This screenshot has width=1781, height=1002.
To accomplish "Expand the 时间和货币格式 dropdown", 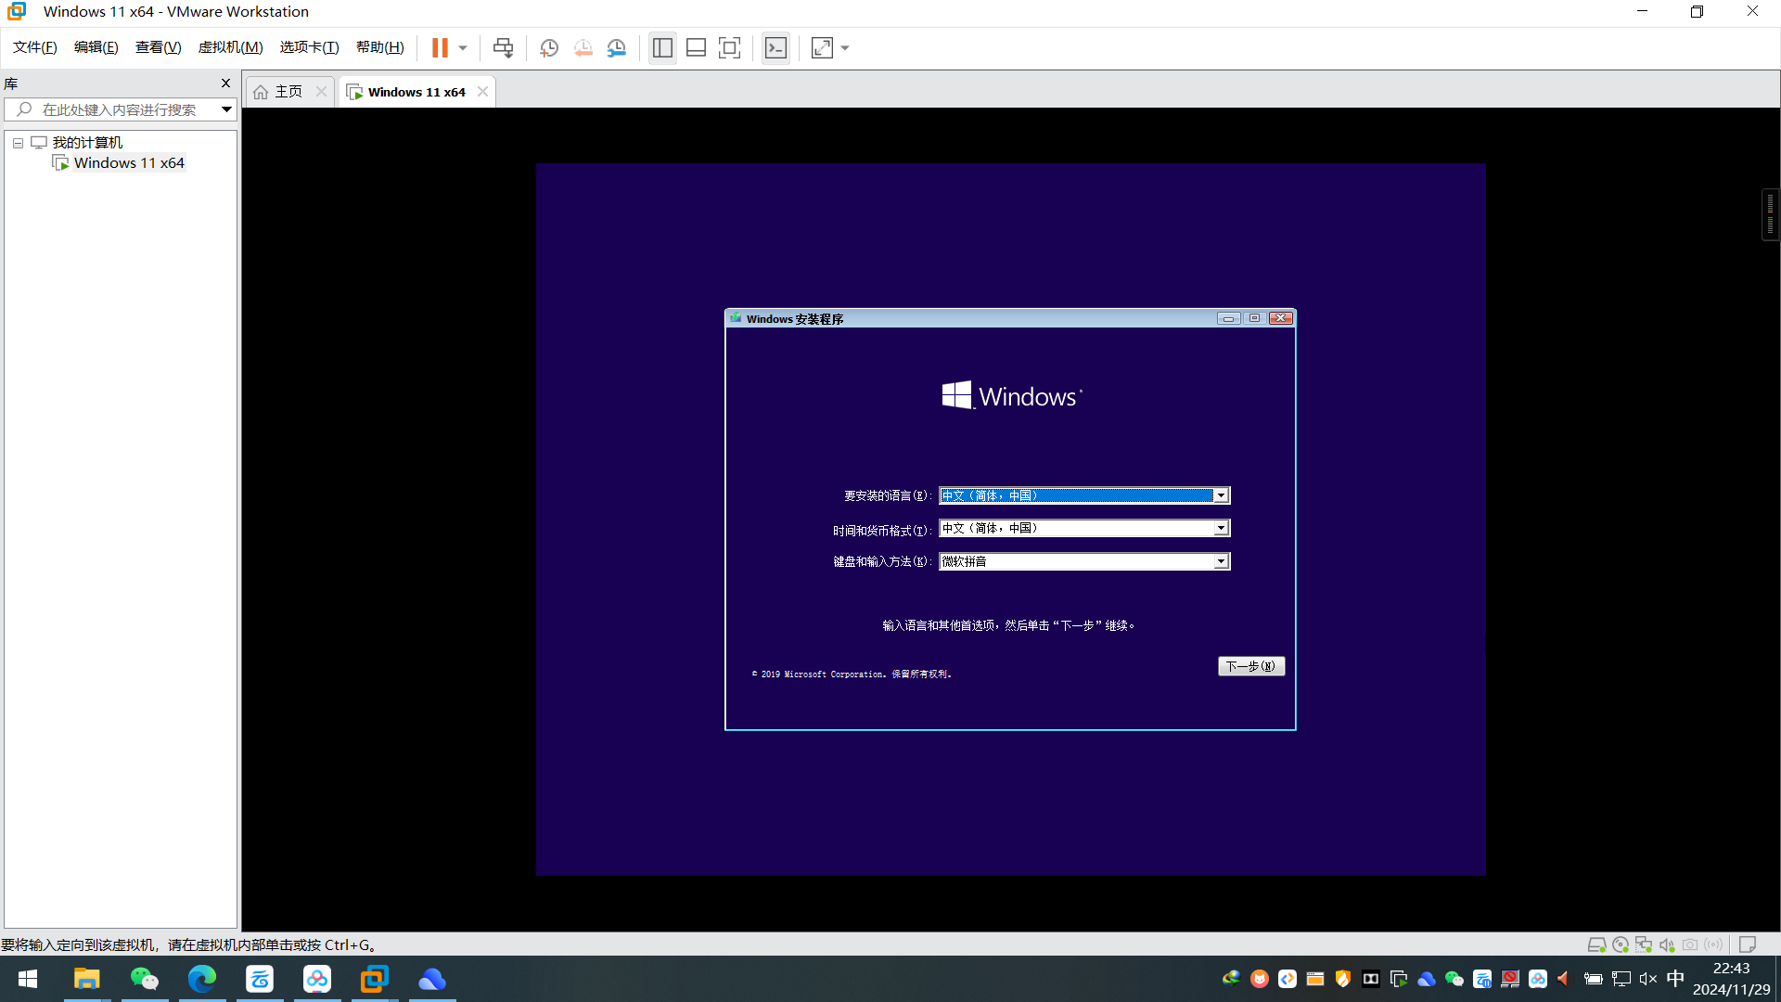I will pyautogui.click(x=1221, y=527).
